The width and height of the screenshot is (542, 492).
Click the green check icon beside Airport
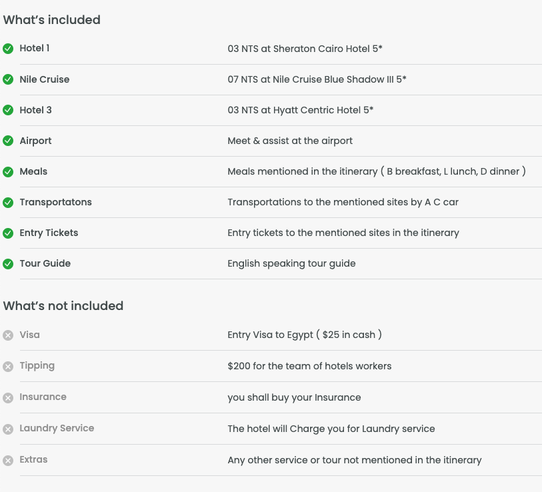(x=8, y=141)
